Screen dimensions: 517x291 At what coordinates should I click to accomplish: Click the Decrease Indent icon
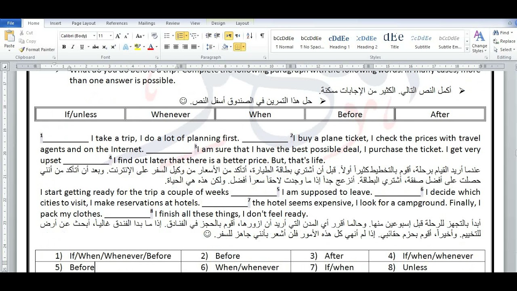pyautogui.click(x=208, y=36)
